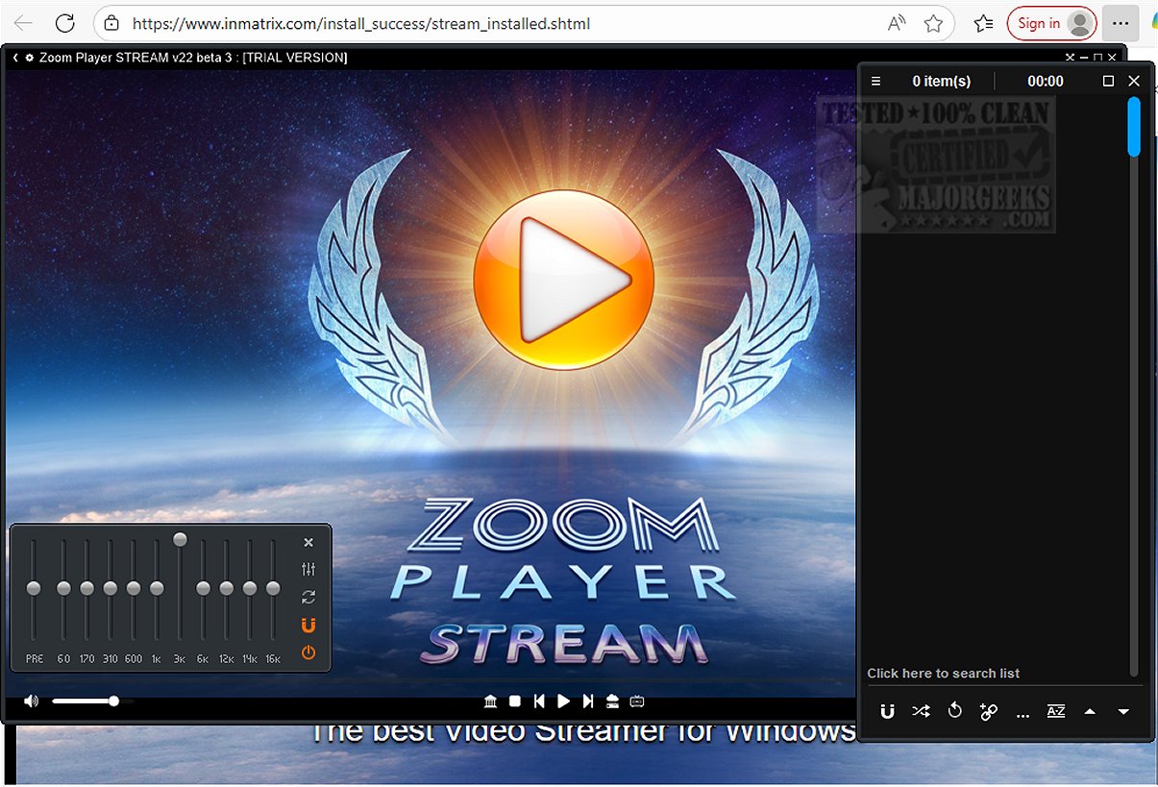Viewport: 1158px width, 787px height.
Task: Open more playlist options ellipsis
Action: (1022, 715)
